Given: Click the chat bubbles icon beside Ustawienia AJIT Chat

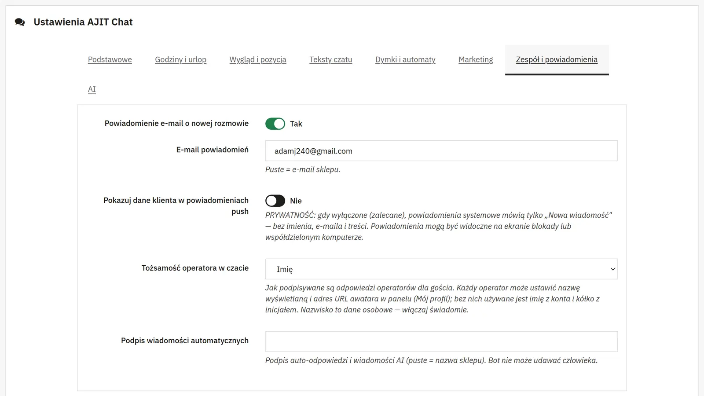Looking at the screenshot, I should pos(20,22).
